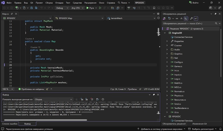Open the Debug configuration dropdown
Screen dimensions: 223x131
[x=61, y=8]
